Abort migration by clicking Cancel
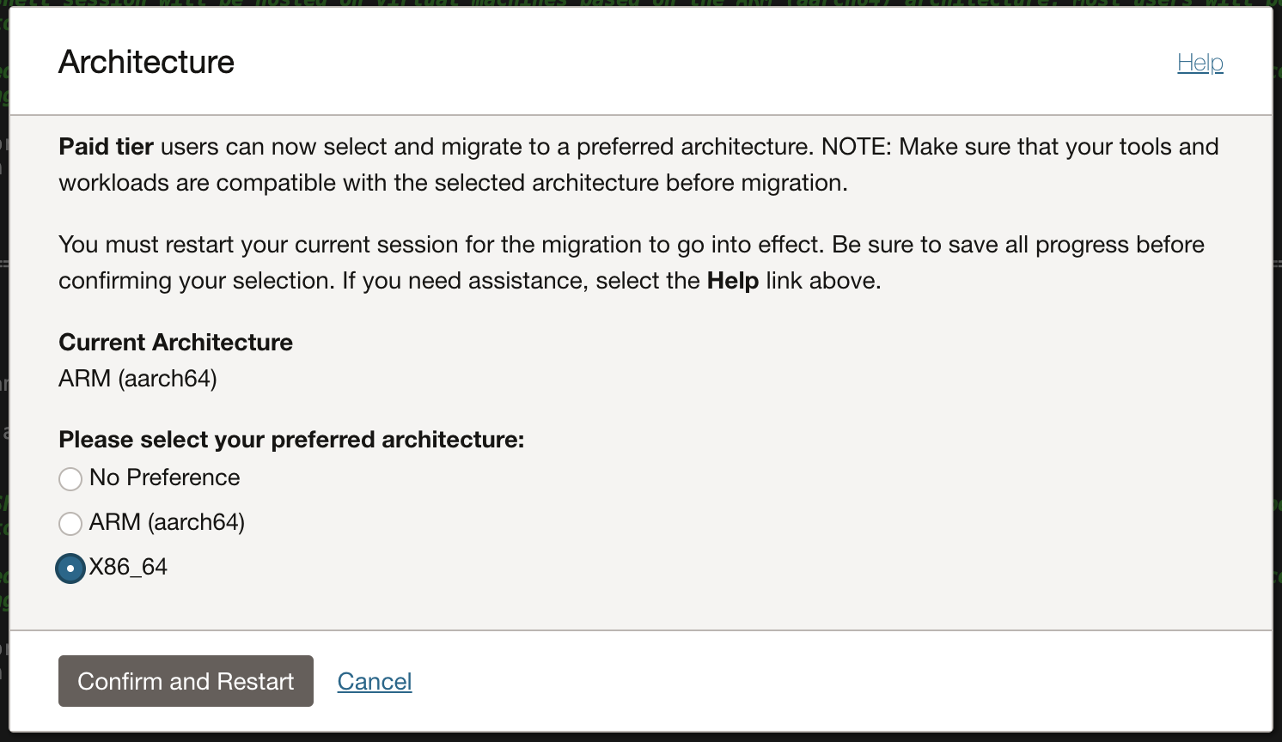Image resolution: width=1282 pixels, height=742 pixels. (x=374, y=680)
